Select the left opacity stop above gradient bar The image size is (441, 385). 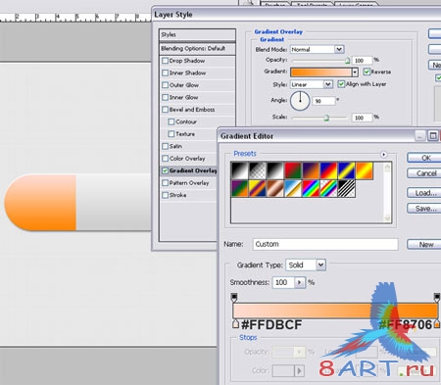pos(234,297)
